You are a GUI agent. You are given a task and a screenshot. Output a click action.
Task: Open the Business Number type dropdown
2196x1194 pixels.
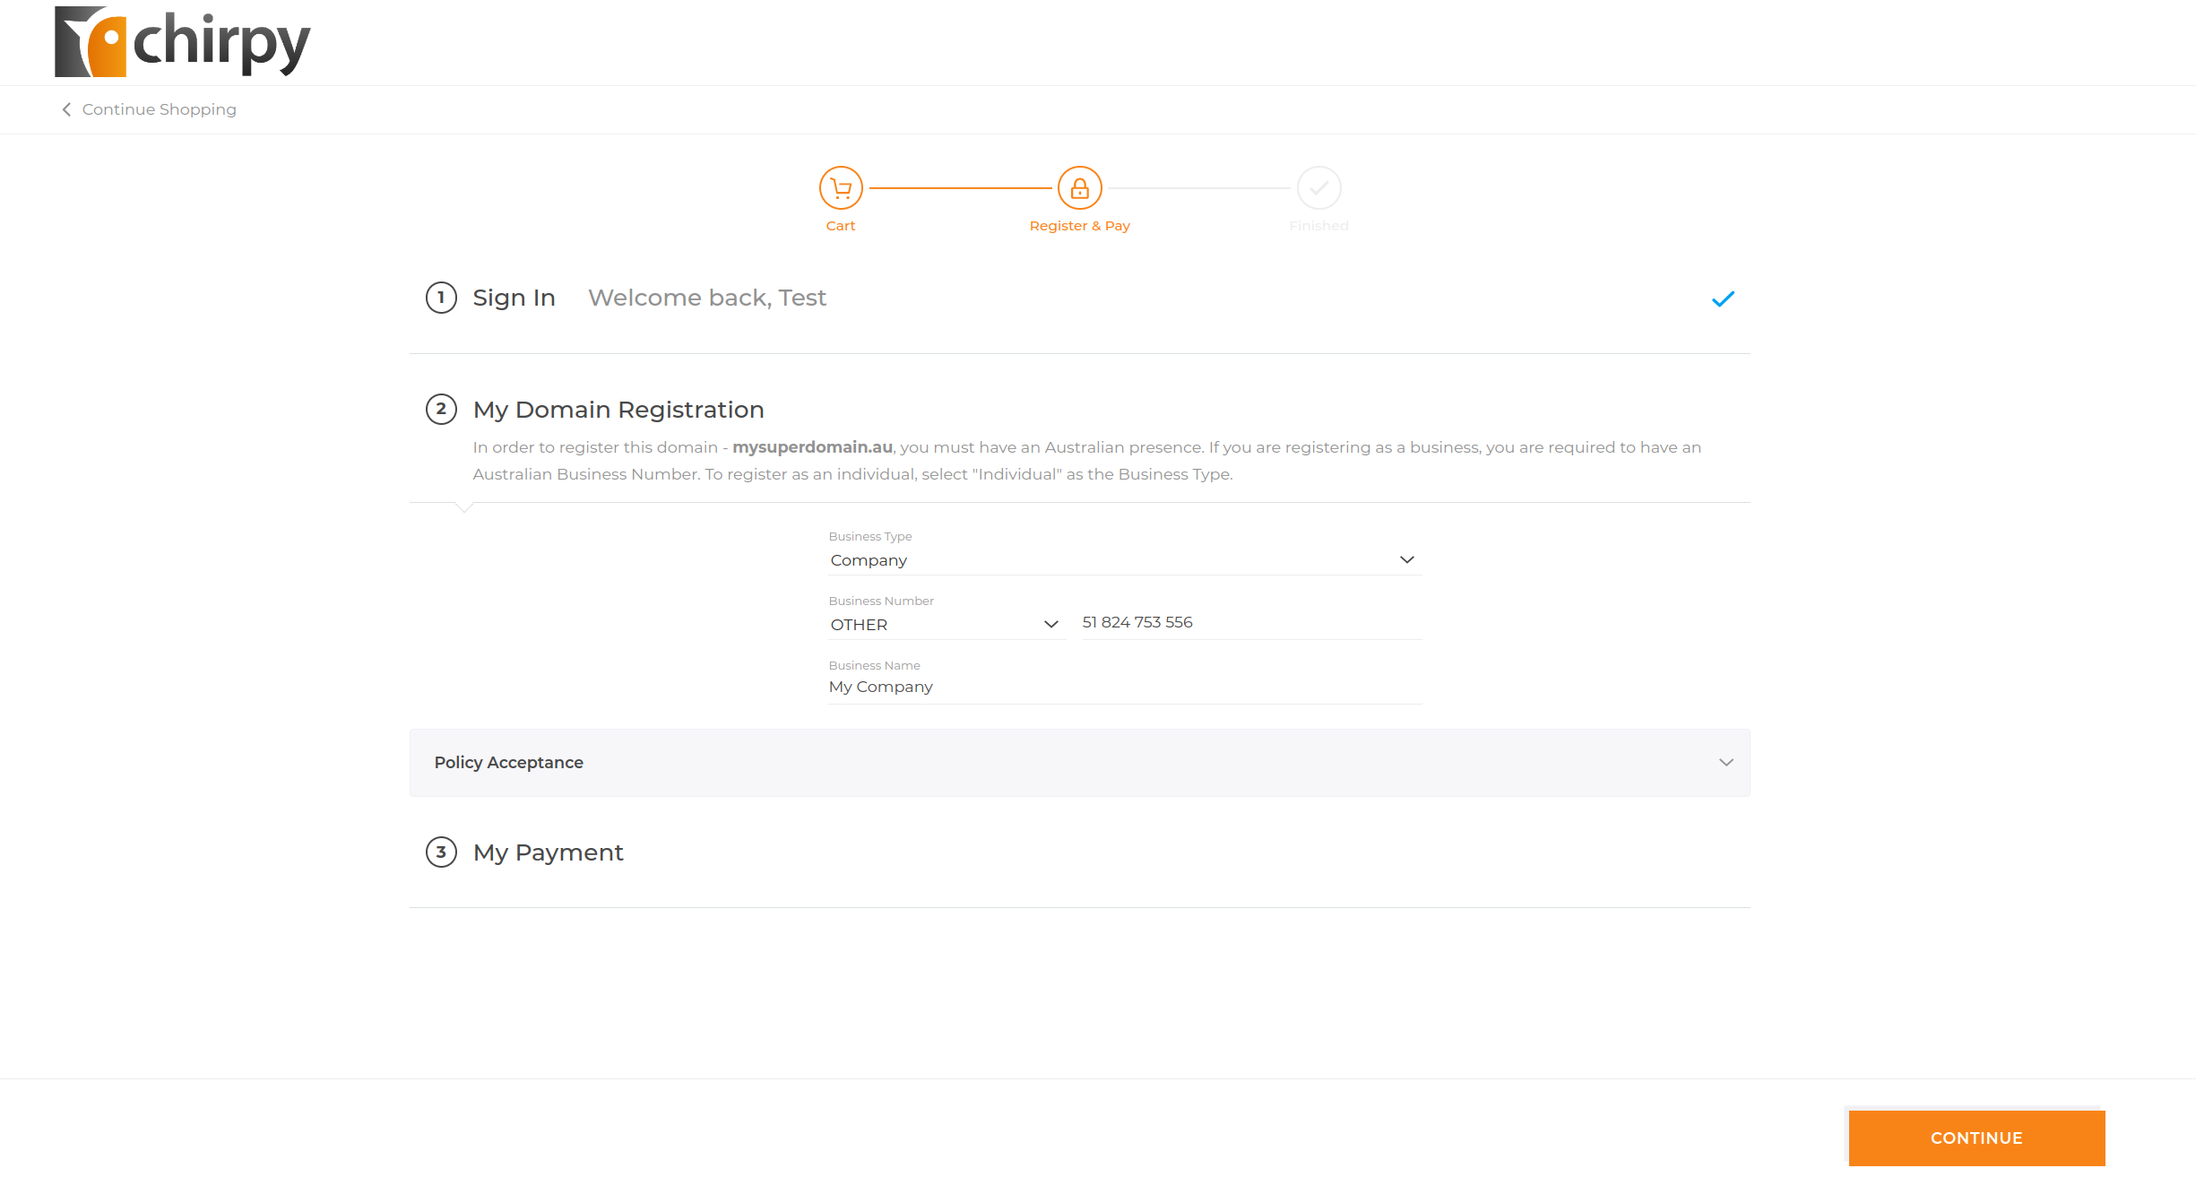945,625
